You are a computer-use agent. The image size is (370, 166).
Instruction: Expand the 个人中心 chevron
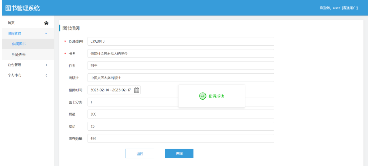pos(46,76)
